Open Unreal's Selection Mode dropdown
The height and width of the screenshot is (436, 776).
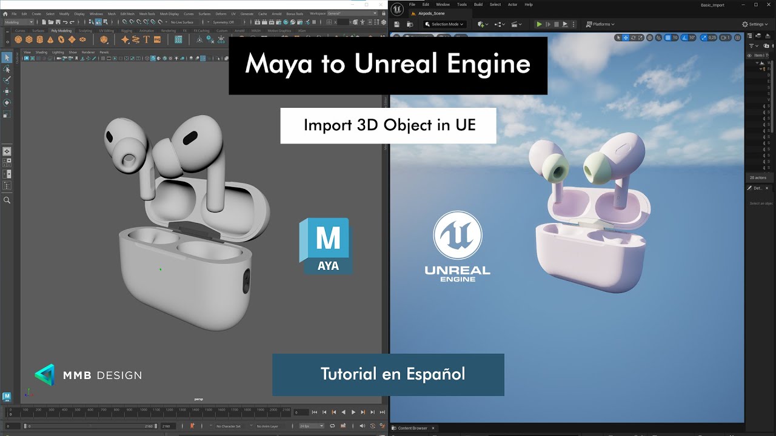[444, 24]
